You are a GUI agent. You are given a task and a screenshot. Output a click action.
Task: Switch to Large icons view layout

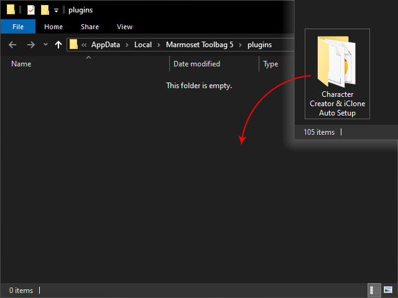point(388,290)
